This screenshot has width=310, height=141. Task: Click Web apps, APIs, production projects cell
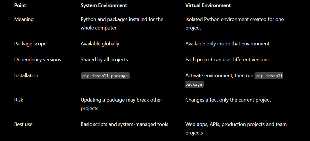[236, 129]
